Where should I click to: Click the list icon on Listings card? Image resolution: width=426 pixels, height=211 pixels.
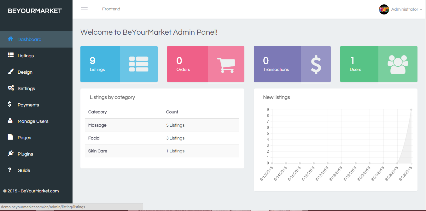pos(139,64)
